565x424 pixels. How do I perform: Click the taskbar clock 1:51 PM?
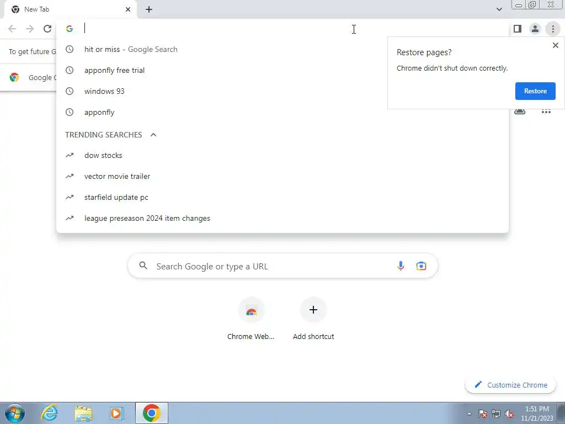click(537, 414)
